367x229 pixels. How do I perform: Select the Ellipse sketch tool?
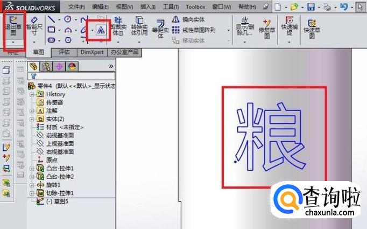pyautogui.click(x=84, y=30)
